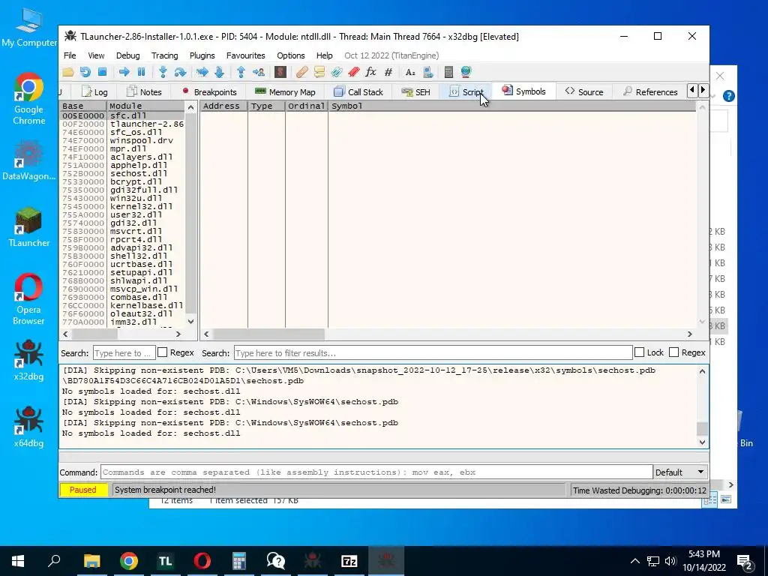The height and width of the screenshot is (576, 768).
Task: Enable Regex for module search
Action: point(163,352)
